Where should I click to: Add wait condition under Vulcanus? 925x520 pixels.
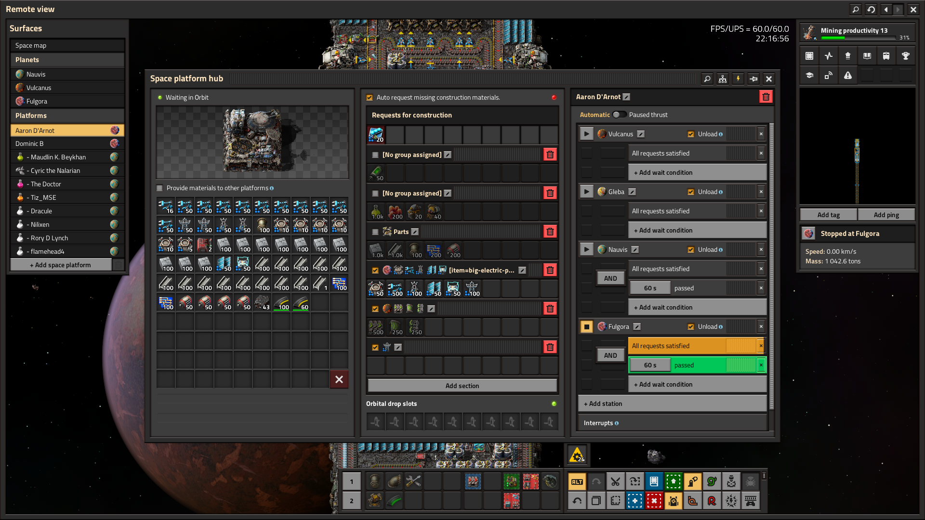(x=697, y=172)
